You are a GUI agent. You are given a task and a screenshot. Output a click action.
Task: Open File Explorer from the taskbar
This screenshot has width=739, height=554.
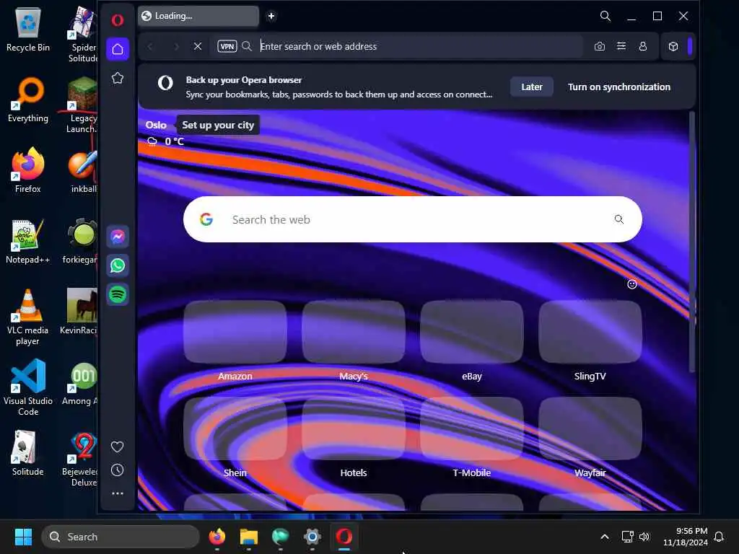point(248,537)
